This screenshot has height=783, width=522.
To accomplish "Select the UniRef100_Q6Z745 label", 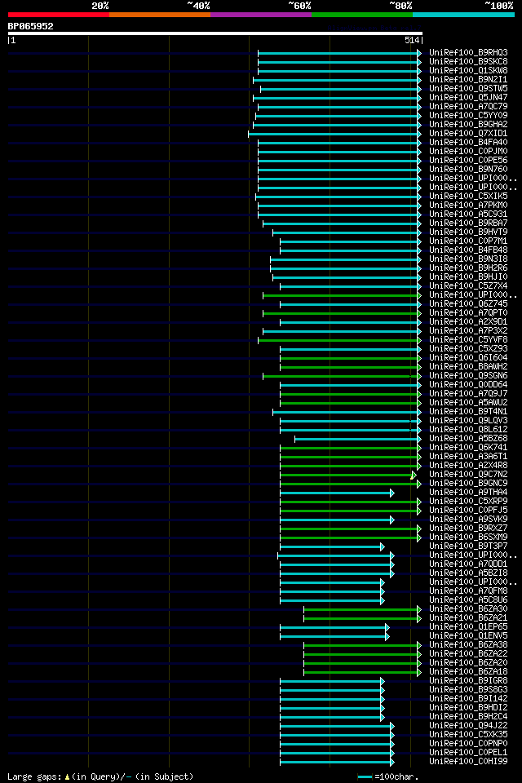I will coord(468,304).
